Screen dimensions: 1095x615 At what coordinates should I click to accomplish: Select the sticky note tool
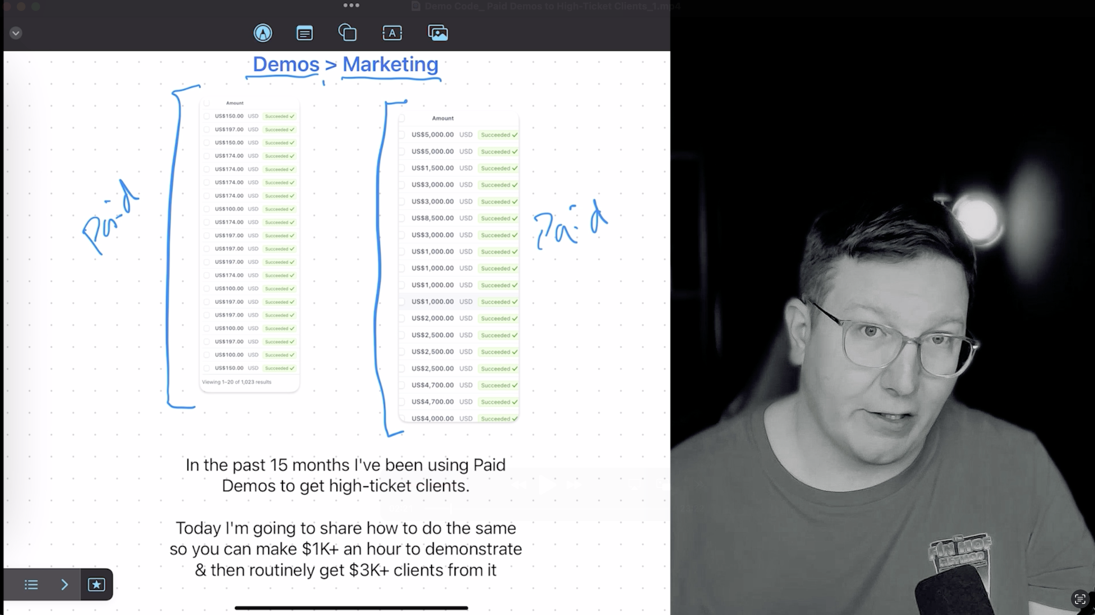(305, 33)
